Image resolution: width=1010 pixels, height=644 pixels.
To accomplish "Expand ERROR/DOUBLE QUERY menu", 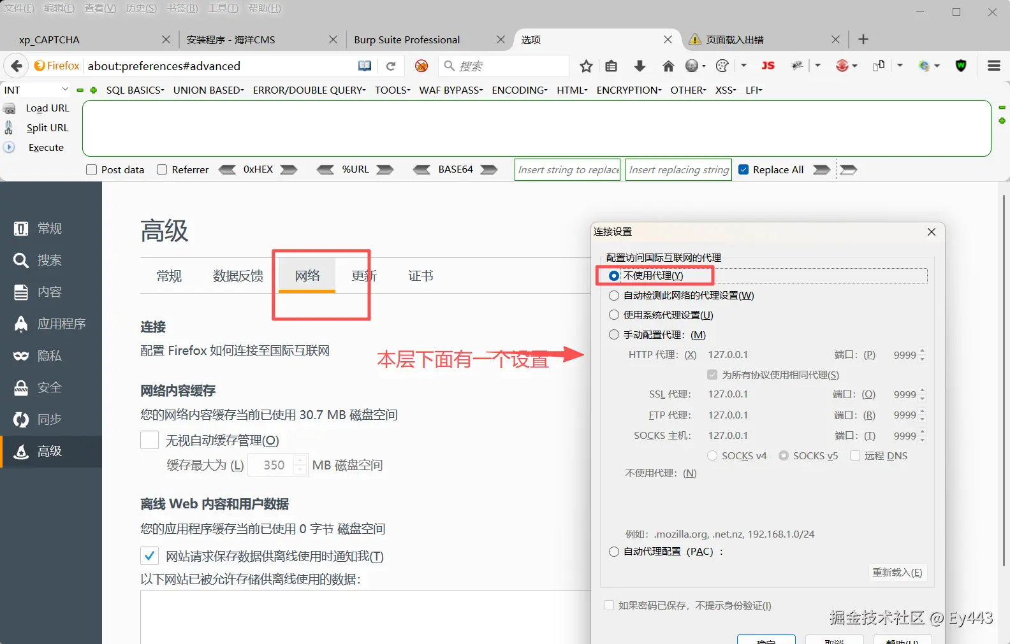I will (x=309, y=90).
